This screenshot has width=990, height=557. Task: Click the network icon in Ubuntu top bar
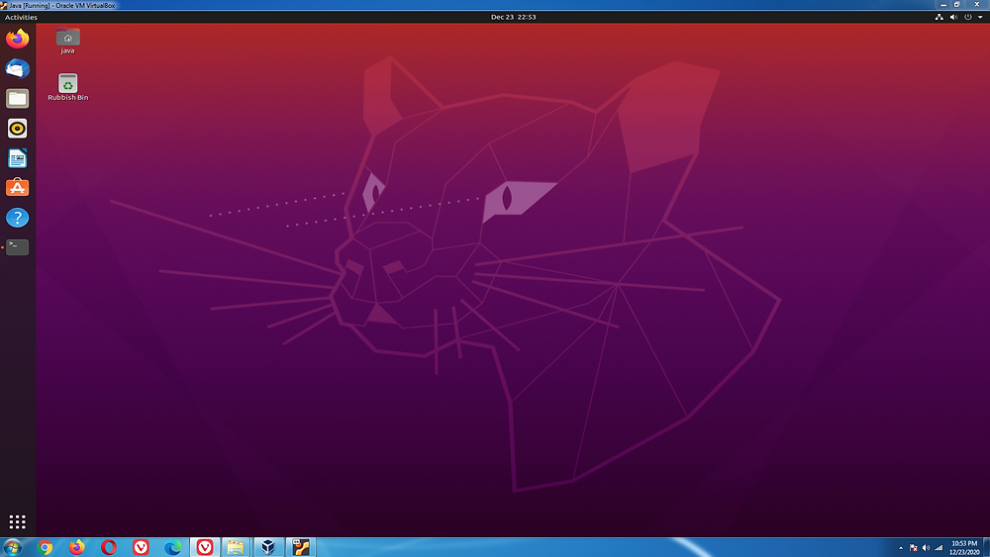939,17
